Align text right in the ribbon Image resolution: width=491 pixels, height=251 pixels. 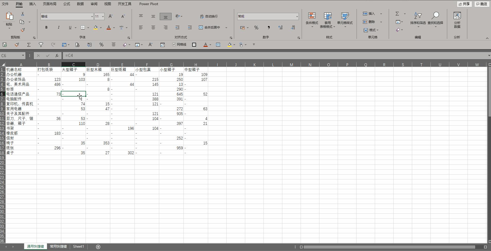coord(166,27)
